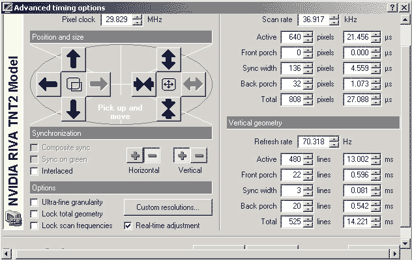Click vertical Active 13.002 ms field
This screenshot has width=412, height=260.
pos(358,159)
